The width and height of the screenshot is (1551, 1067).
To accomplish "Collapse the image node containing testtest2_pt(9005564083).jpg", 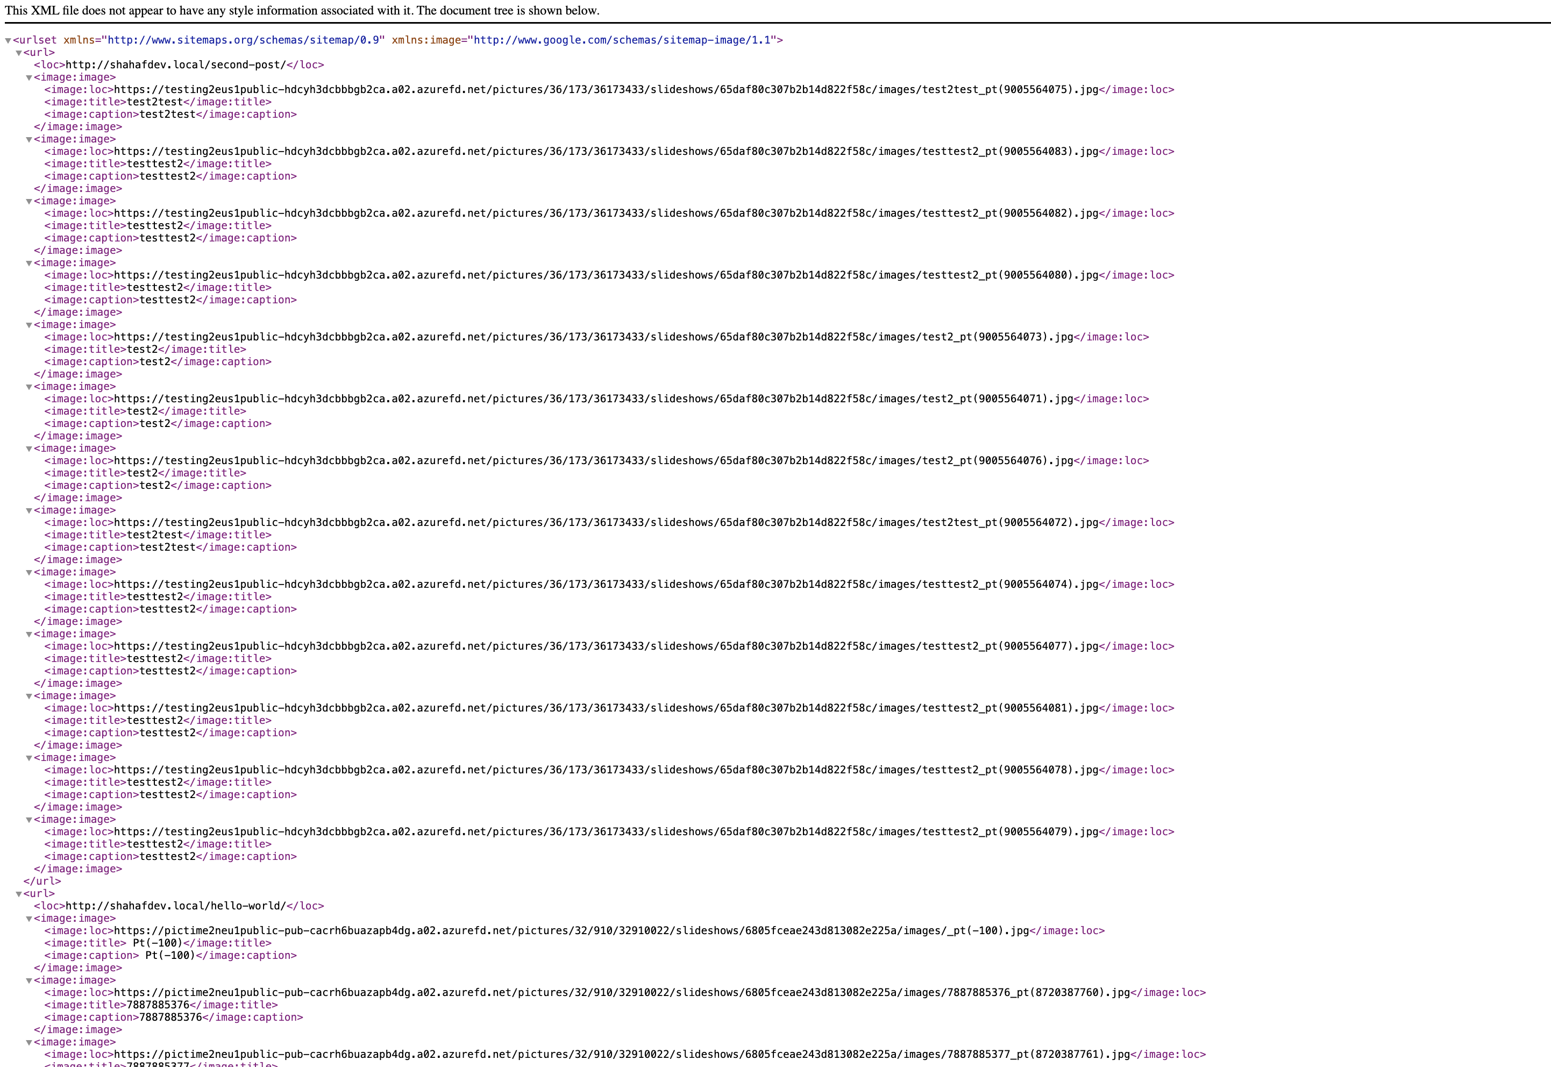I will point(29,140).
